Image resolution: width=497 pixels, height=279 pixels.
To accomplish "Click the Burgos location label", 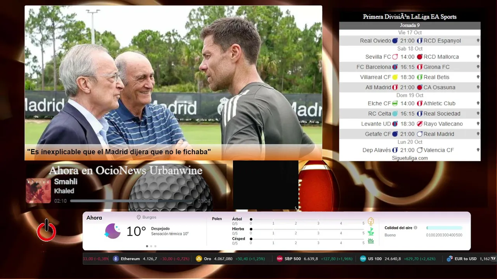I will [x=149, y=217].
